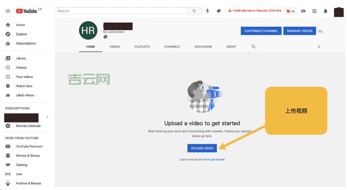Open the PLAYLISTS tab
347x190 pixels.
pyautogui.click(x=142, y=47)
